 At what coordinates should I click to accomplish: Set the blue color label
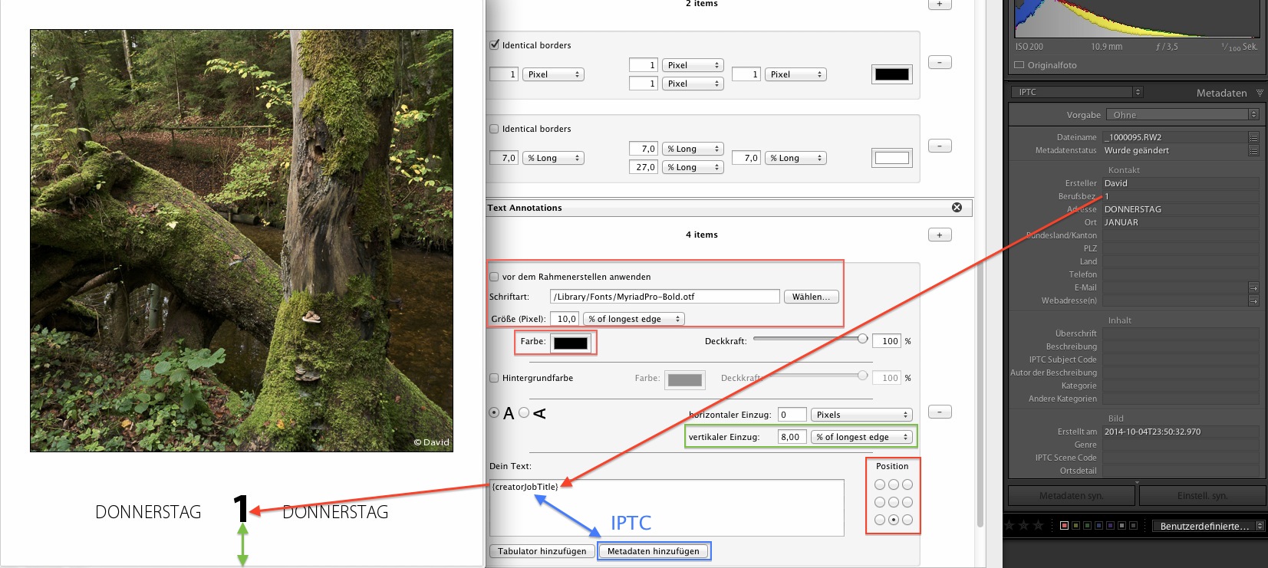pos(1098,525)
